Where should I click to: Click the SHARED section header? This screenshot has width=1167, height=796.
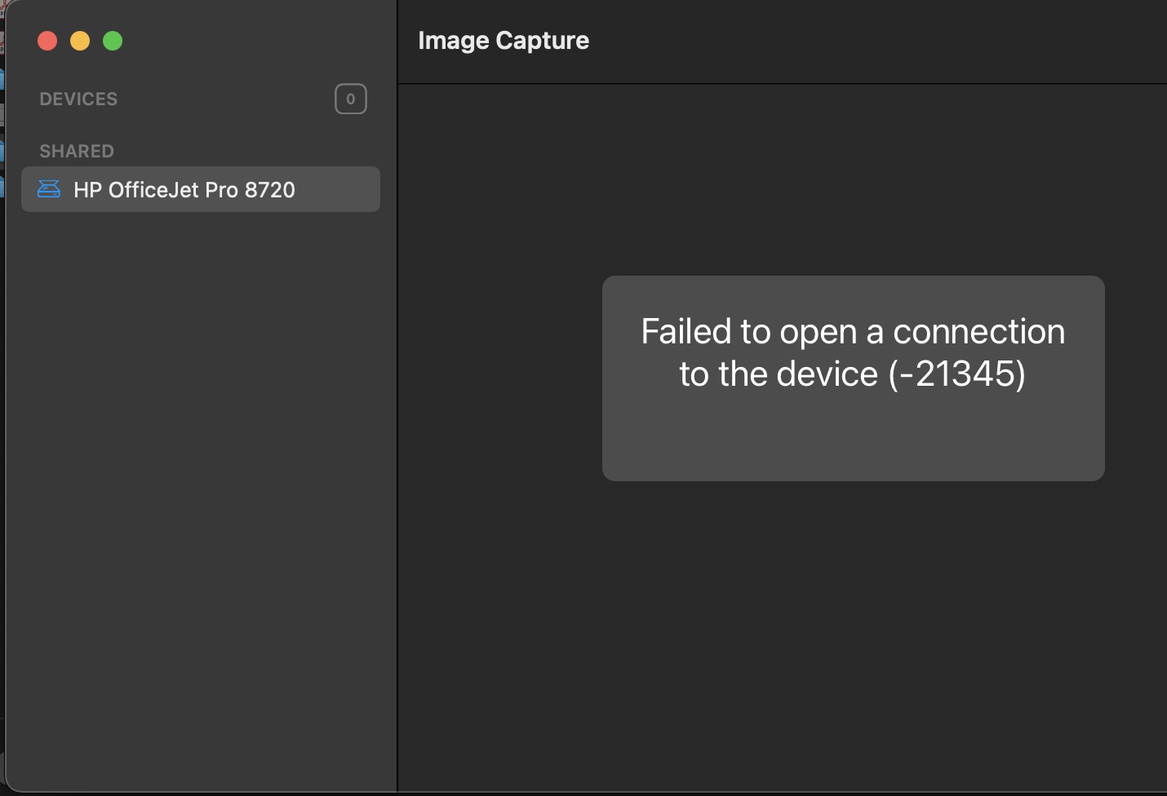77,151
